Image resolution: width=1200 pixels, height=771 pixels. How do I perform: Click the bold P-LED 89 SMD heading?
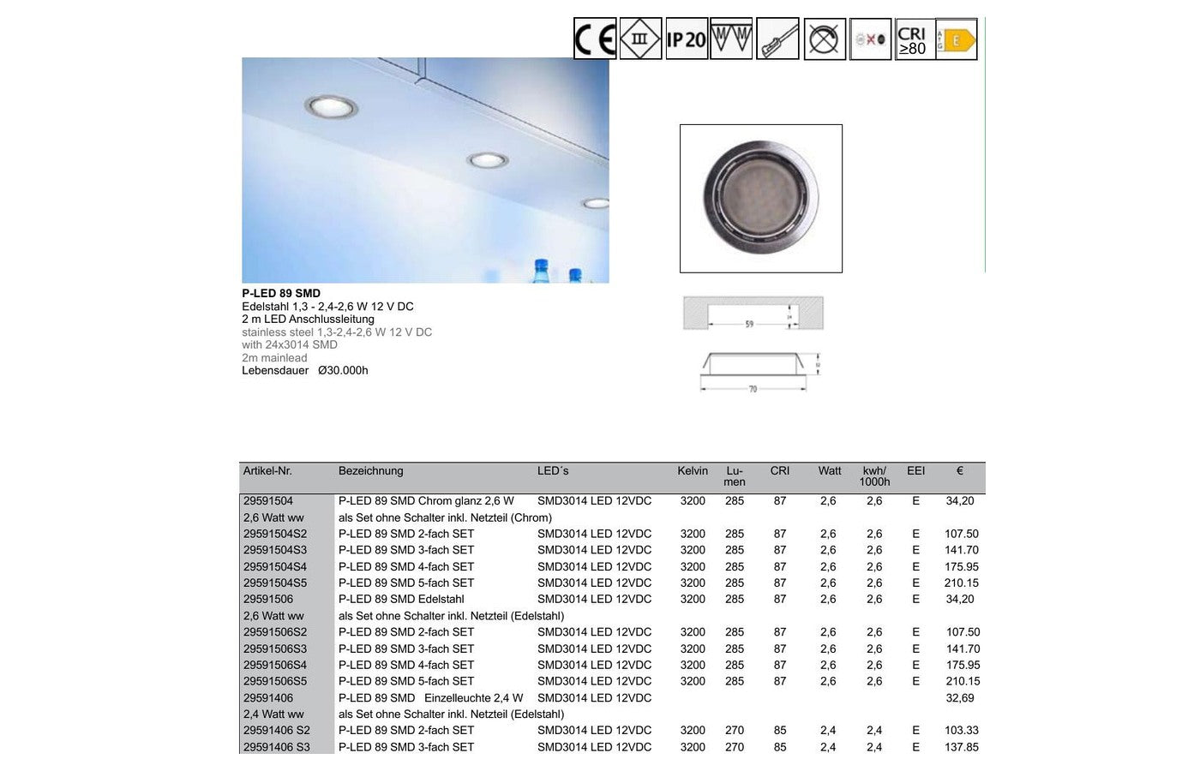click(281, 293)
